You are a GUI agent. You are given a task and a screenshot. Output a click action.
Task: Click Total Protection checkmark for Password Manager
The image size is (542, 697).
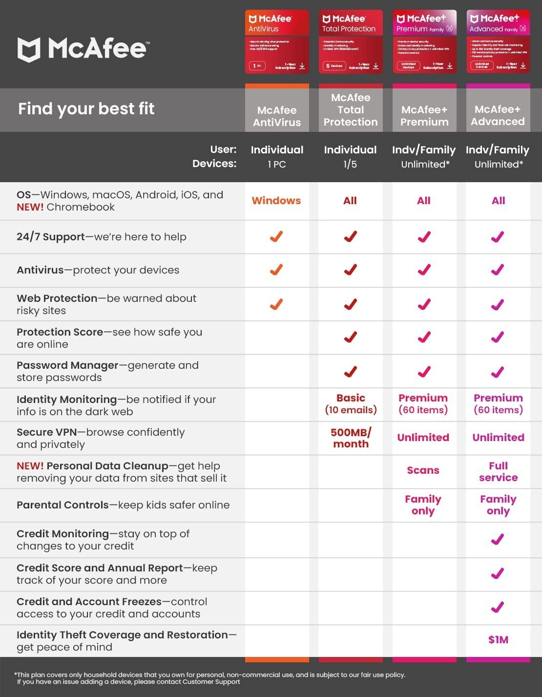coord(351,371)
